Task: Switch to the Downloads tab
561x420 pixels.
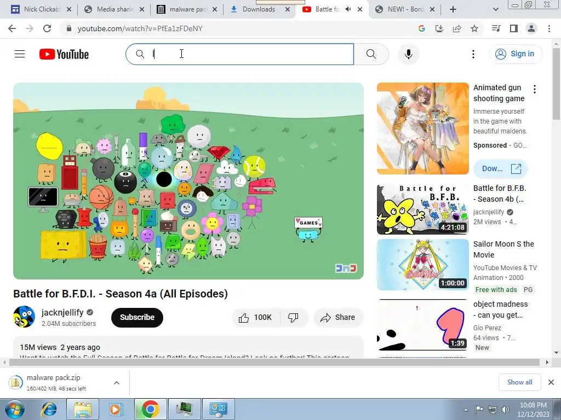Action: [x=259, y=10]
